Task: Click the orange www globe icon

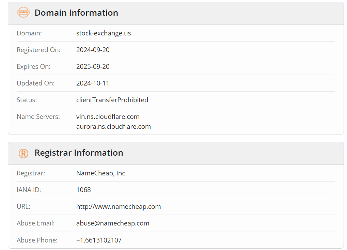Action: [23, 12]
